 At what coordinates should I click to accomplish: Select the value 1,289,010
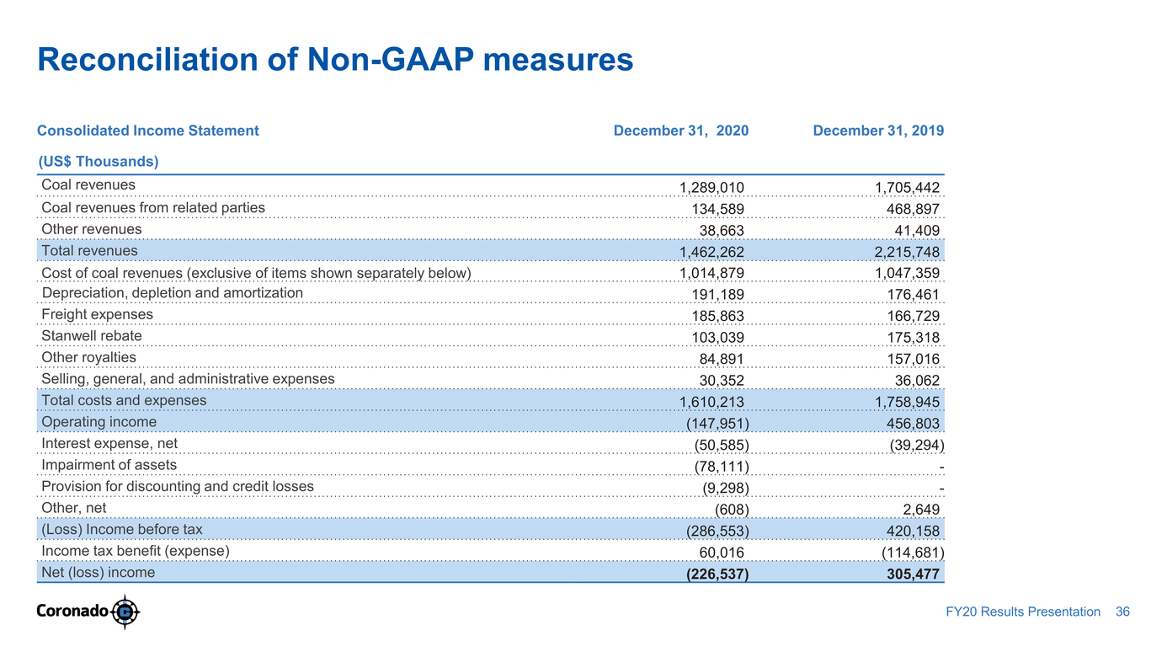click(711, 187)
